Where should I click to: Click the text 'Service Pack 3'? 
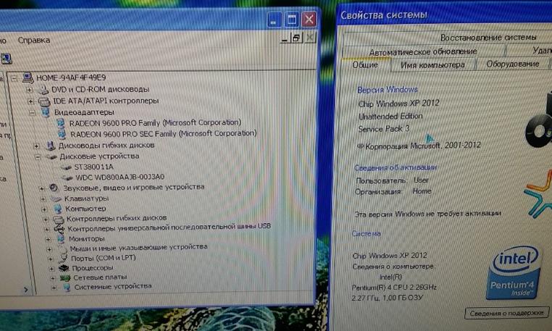(384, 129)
